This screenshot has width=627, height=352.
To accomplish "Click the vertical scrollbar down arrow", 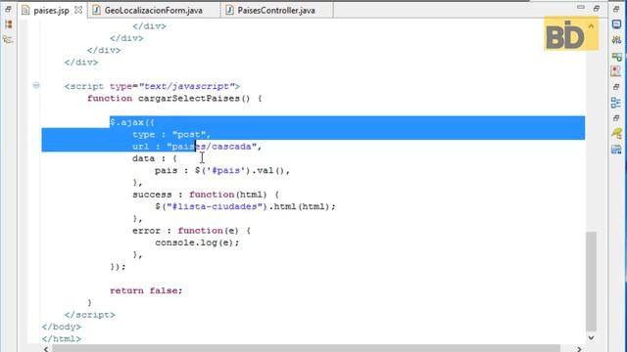I will point(591,337).
